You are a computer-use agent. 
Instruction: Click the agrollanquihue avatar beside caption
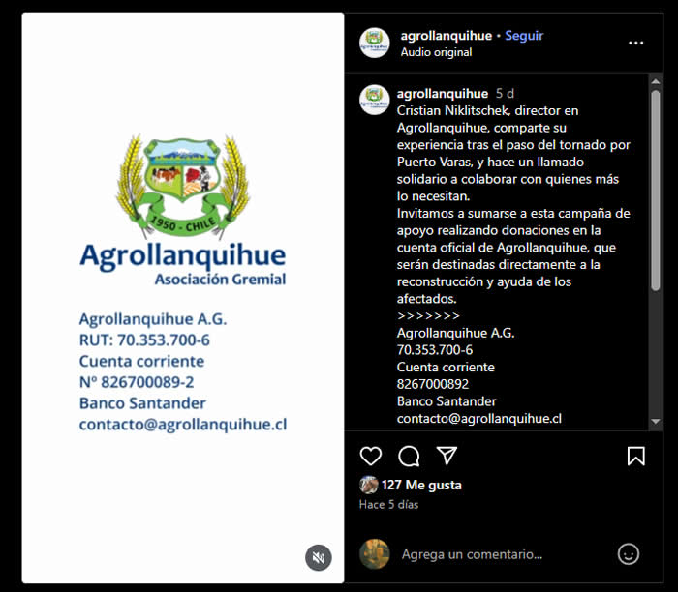coord(375,100)
